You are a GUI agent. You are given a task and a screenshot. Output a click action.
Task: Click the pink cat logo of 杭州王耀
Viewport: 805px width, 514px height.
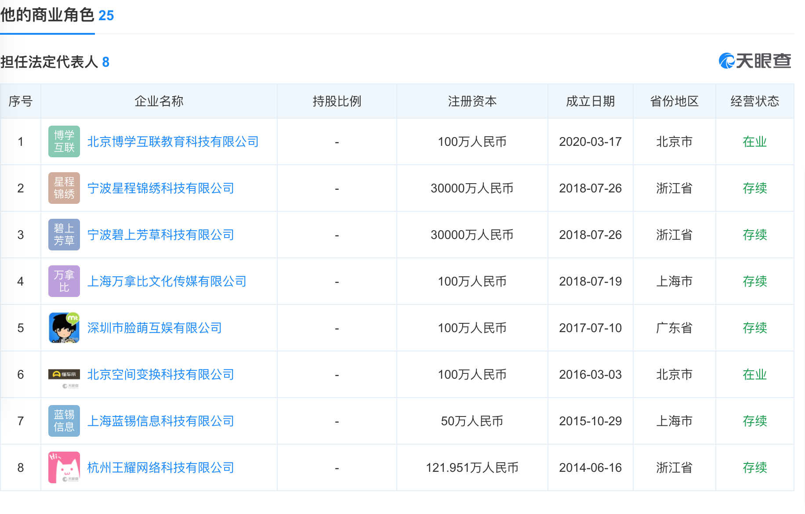[x=64, y=467]
